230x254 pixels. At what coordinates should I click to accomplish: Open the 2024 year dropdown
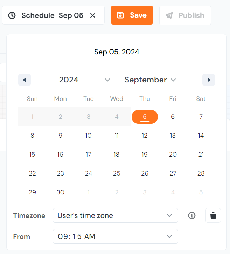(x=85, y=80)
